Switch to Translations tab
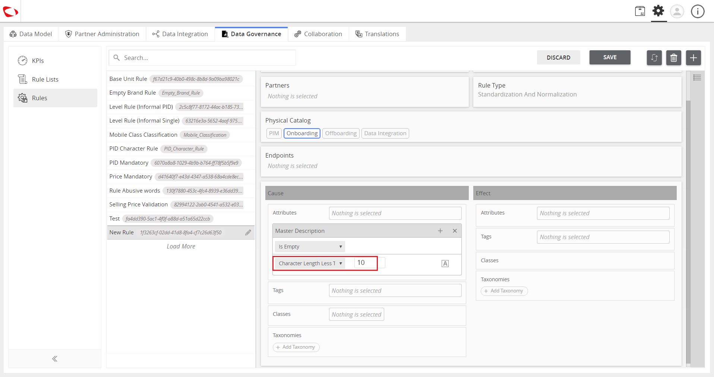This screenshot has width=714, height=377. (x=377, y=34)
